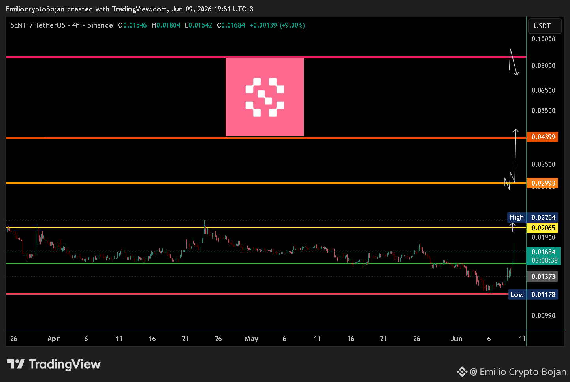Click the change value +0.00139 (+9.00%)
The width and height of the screenshot is (570, 382).
pyautogui.click(x=277, y=25)
